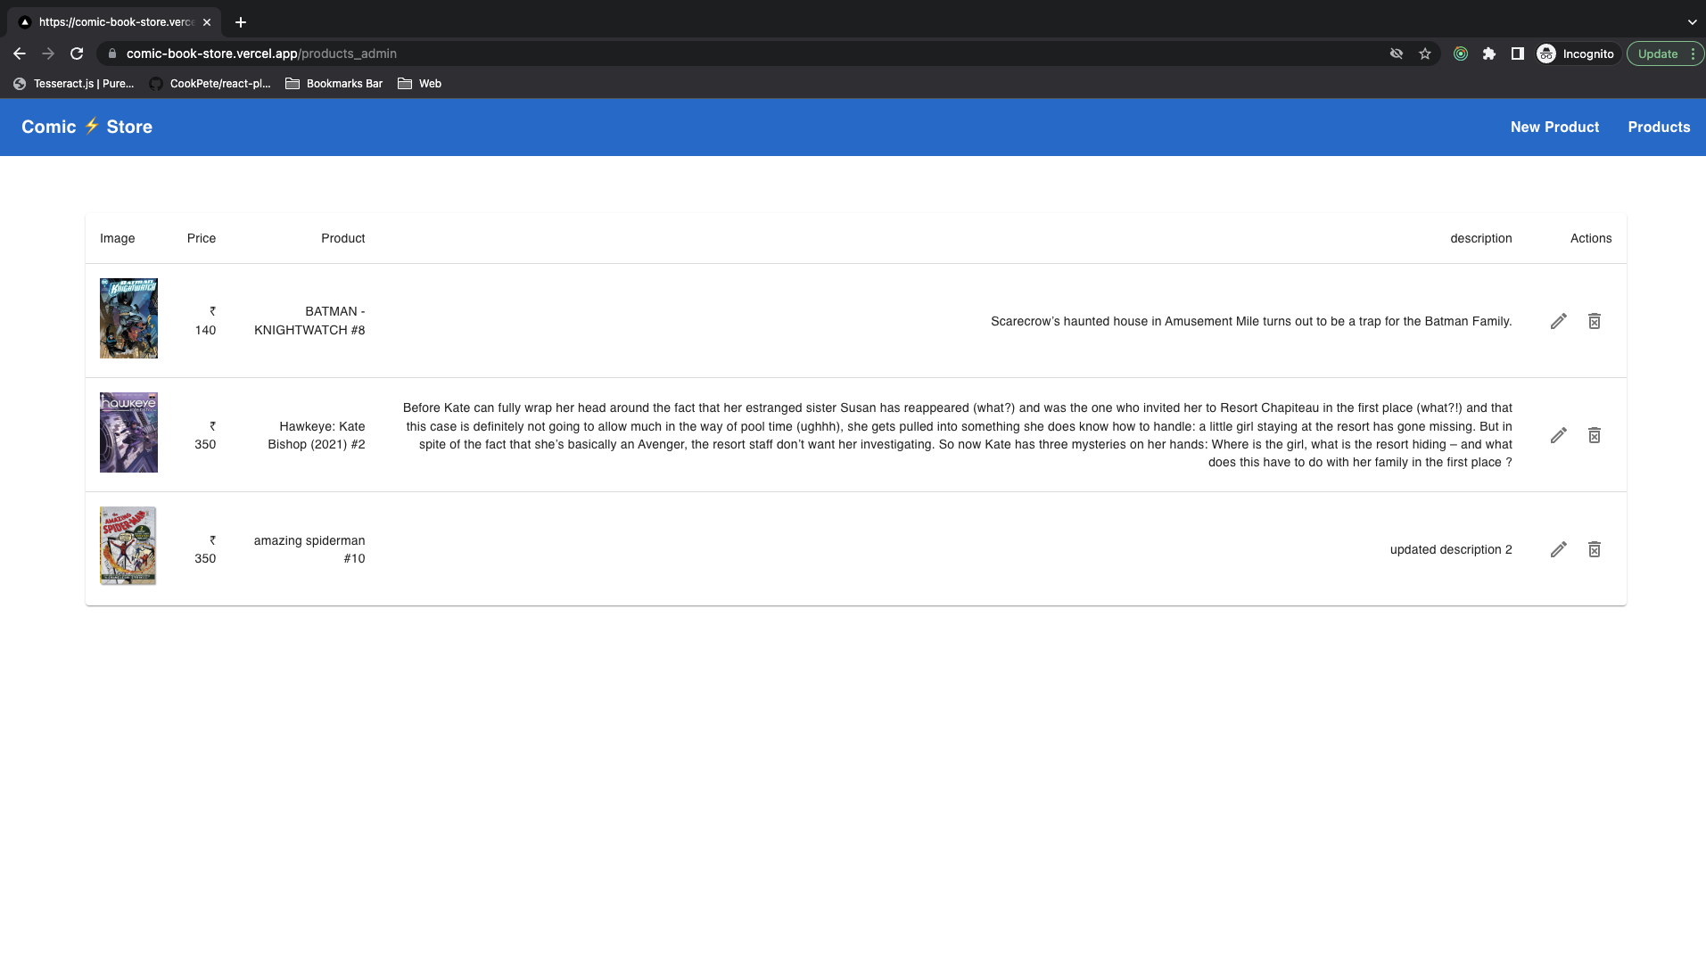Click the Batman Knightwatch cover thumbnail

click(128, 318)
